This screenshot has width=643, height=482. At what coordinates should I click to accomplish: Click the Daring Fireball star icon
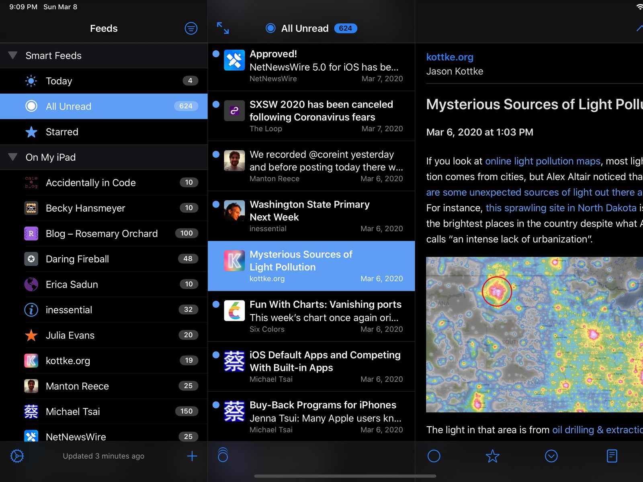point(31,259)
